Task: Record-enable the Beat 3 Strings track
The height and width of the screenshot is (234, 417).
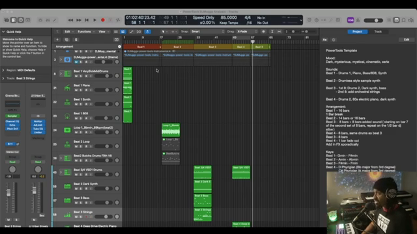Action: tap(86, 216)
